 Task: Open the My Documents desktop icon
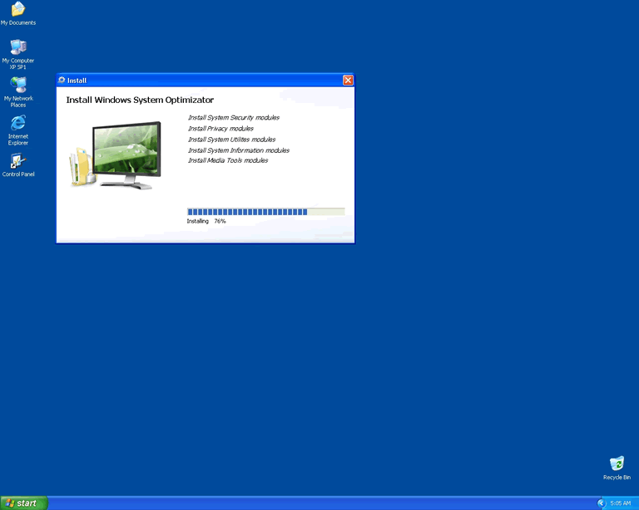coord(17,10)
